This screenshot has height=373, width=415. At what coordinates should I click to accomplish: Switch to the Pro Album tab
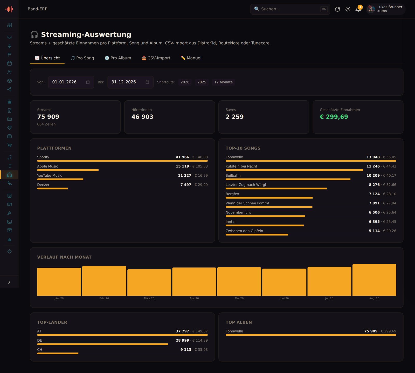(118, 58)
